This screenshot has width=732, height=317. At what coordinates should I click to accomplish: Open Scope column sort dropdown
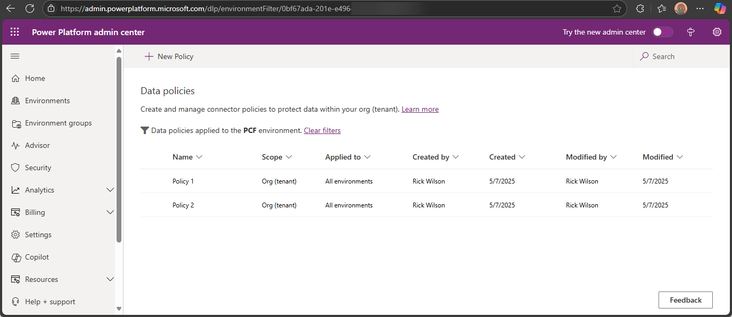[x=289, y=157]
